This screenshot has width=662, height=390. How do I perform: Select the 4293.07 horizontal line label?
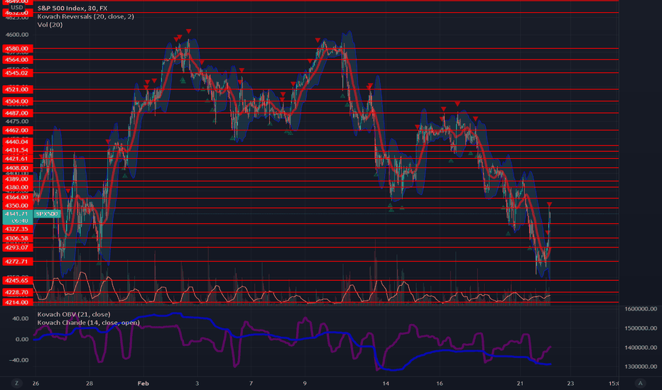[x=17, y=247]
